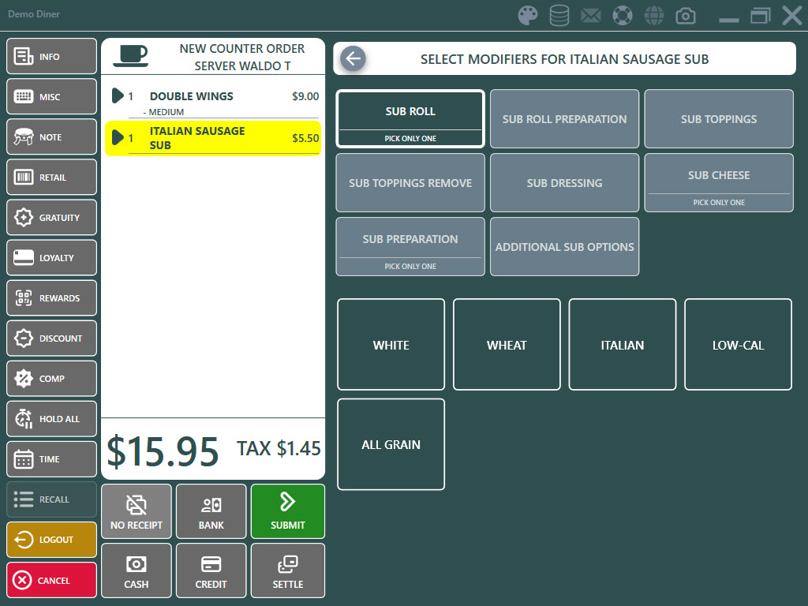808x606 pixels.
Task: Click the color palette theme icon
Action: pyautogui.click(x=527, y=15)
